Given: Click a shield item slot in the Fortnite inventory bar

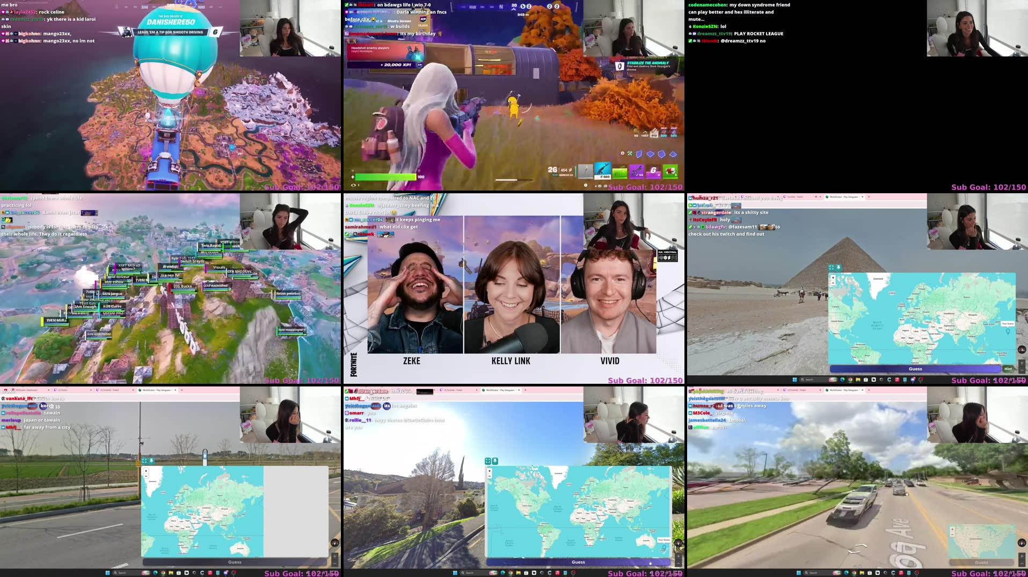Looking at the screenshot, I should coord(621,173).
